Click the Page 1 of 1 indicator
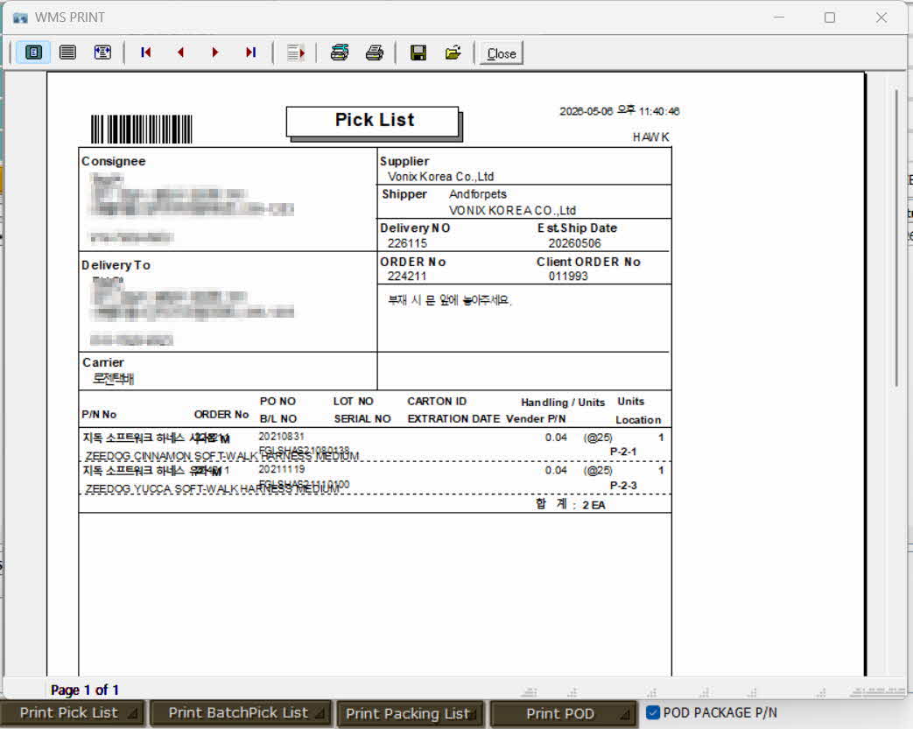913x729 pixels. coord(85,690)
